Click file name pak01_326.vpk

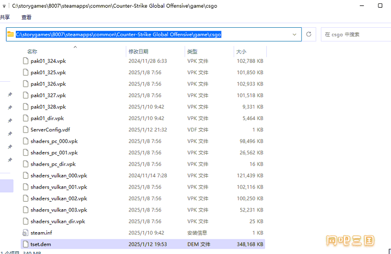click(x=48, y=84)
